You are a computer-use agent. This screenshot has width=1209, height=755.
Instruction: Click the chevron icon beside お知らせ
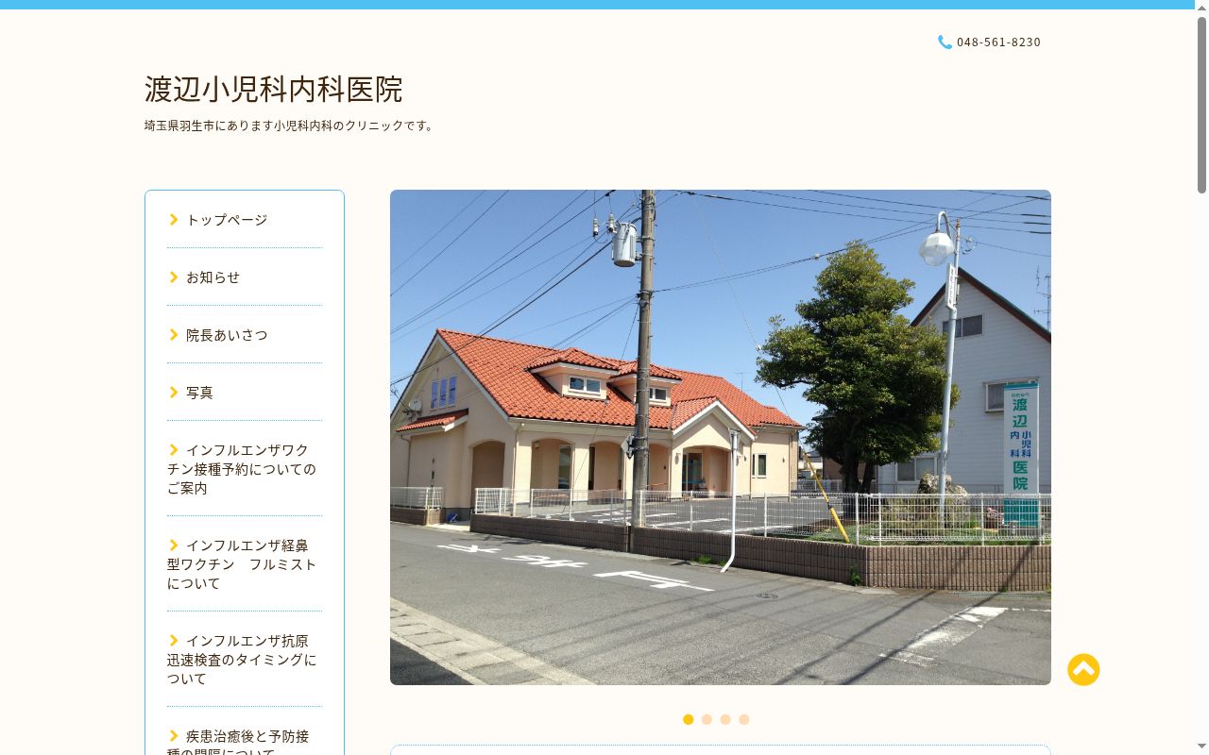pyautogui.click(x=174, y=277)
